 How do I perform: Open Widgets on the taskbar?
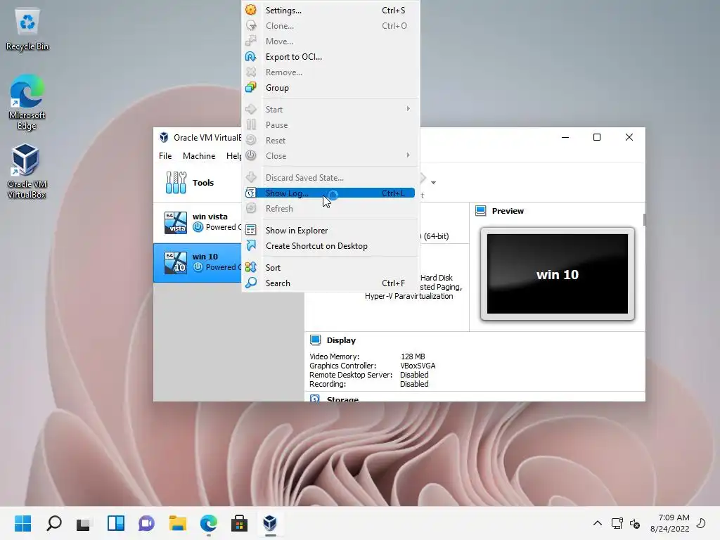point(116,523)
